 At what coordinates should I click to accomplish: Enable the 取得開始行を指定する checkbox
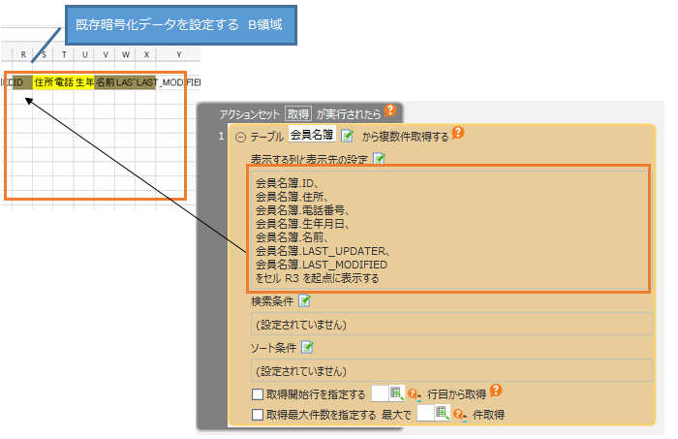(258, 394)
